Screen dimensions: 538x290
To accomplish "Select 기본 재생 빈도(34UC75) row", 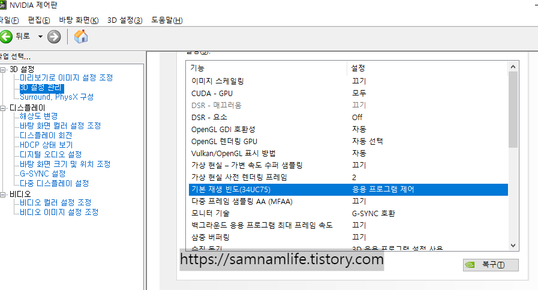I will 348,189.
